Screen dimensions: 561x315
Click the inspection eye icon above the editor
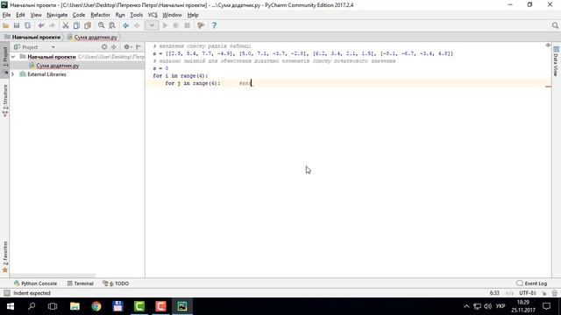tap(548, 45)
